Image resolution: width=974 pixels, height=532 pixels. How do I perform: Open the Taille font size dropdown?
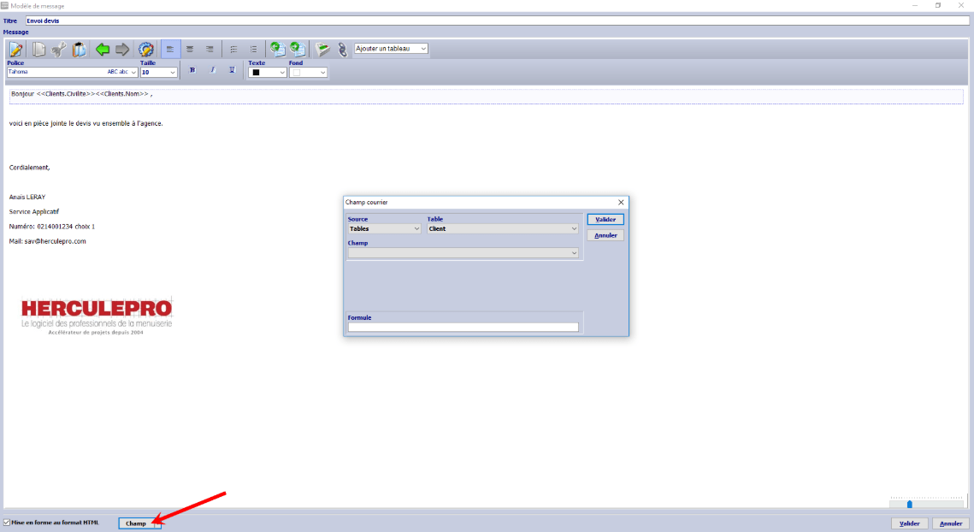click(x=158, y=72)
